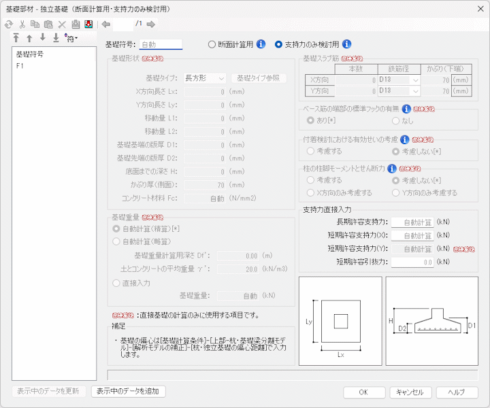This screenshot has width=490, height=408.
Task: Move item to top with the first list arrow
Action: click(x=17, y=38)
